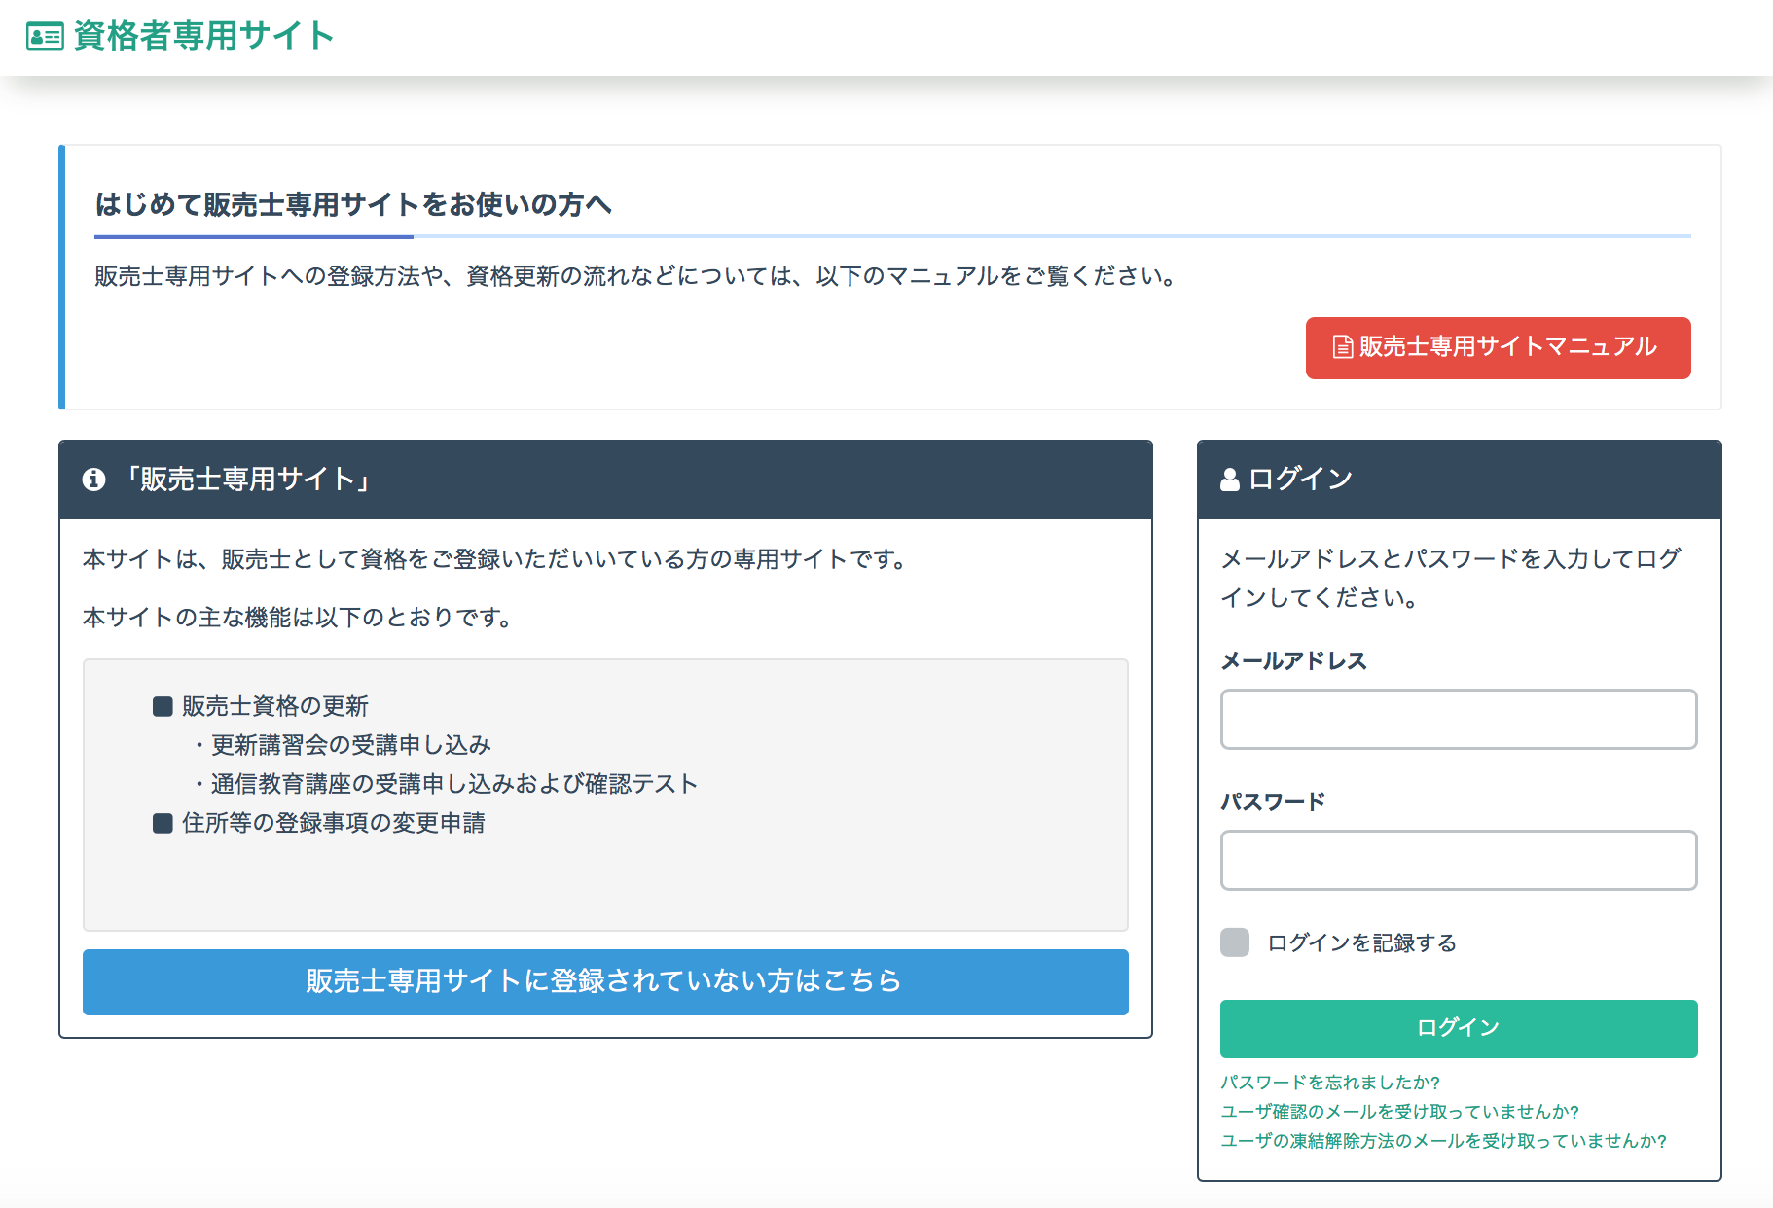Screen dimensions: 1773x1208
Task: Open ユーザ確認のメールを受け取っていませんか? link
Action: 1399,1112
